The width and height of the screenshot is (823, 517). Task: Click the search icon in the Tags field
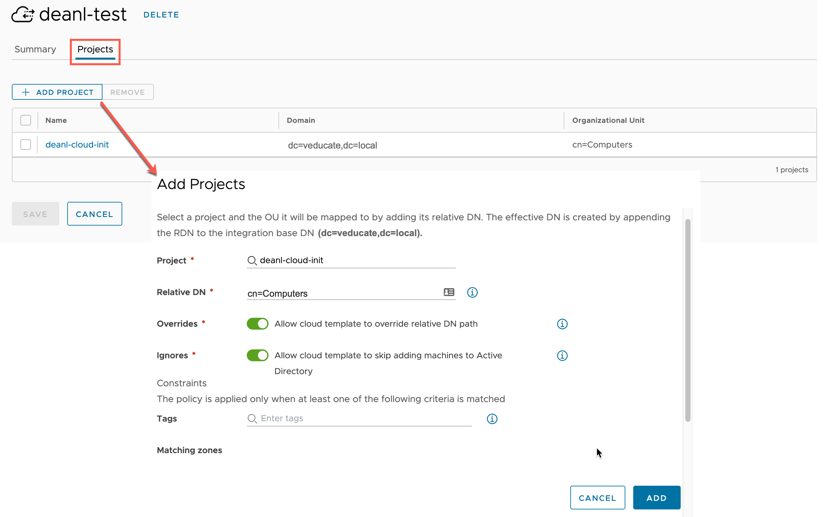click(x=252, y=419)
